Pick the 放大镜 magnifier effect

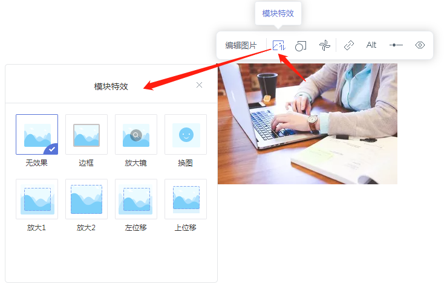pos(136,134)
